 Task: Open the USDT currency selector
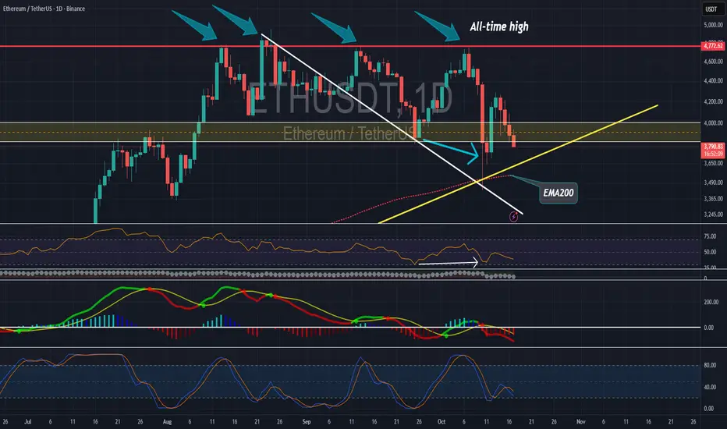711,9
